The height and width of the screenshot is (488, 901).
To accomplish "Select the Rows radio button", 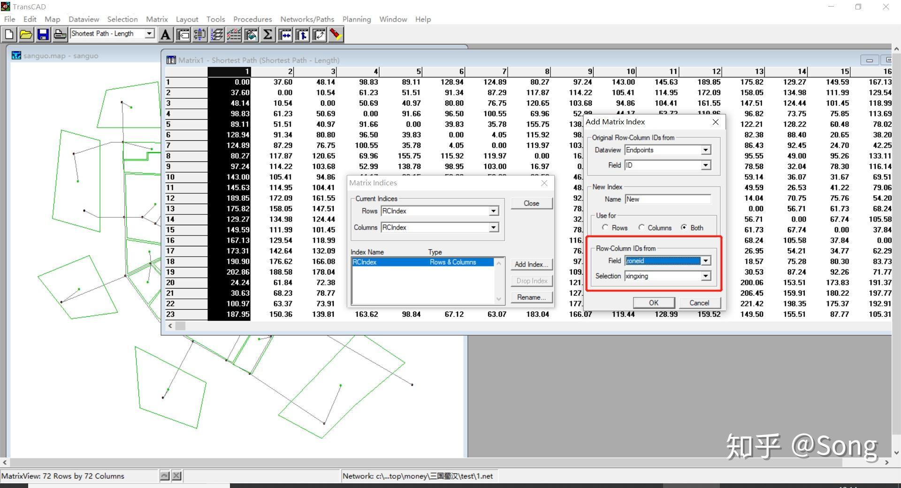I will 605,228.
